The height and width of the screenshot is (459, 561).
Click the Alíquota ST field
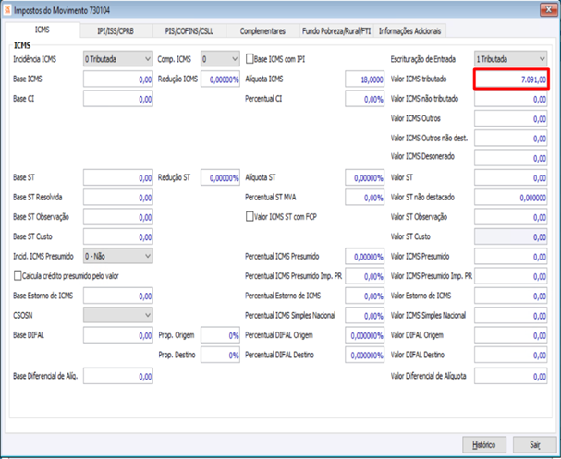[364, 177]
